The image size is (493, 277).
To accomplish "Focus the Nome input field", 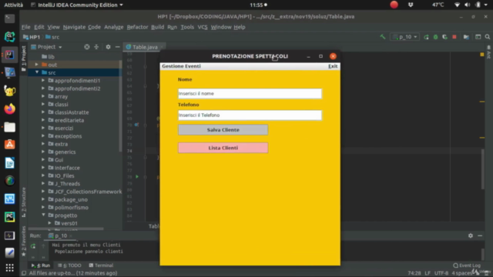I will click(250, 94).
